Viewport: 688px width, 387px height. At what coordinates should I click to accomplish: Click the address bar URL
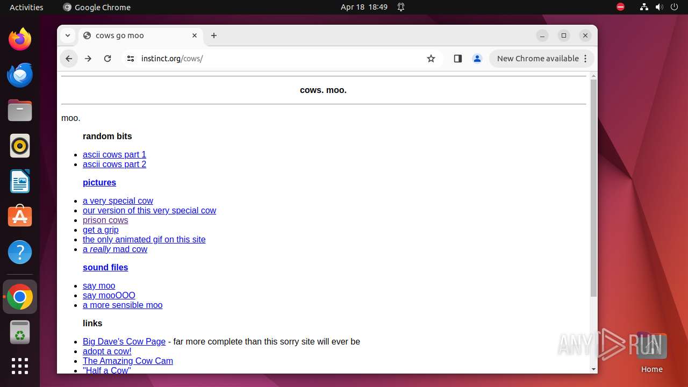point(172,59)
